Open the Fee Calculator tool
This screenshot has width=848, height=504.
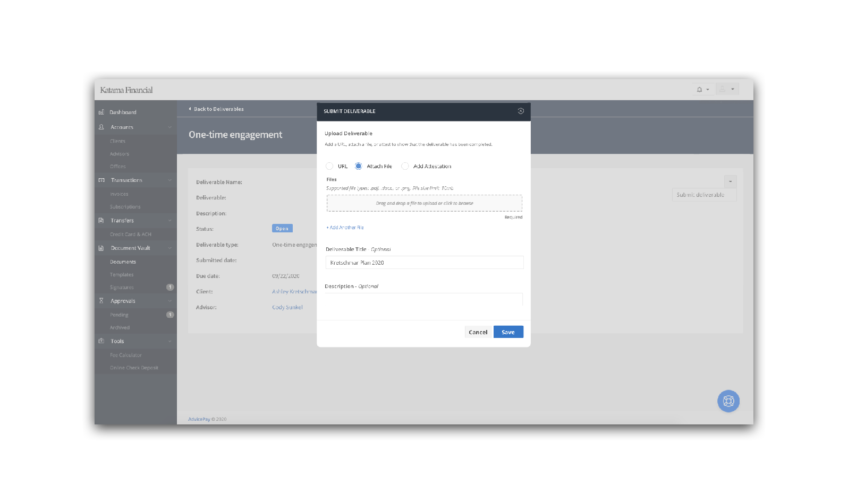pyautogui.click(x=126, y=355)
